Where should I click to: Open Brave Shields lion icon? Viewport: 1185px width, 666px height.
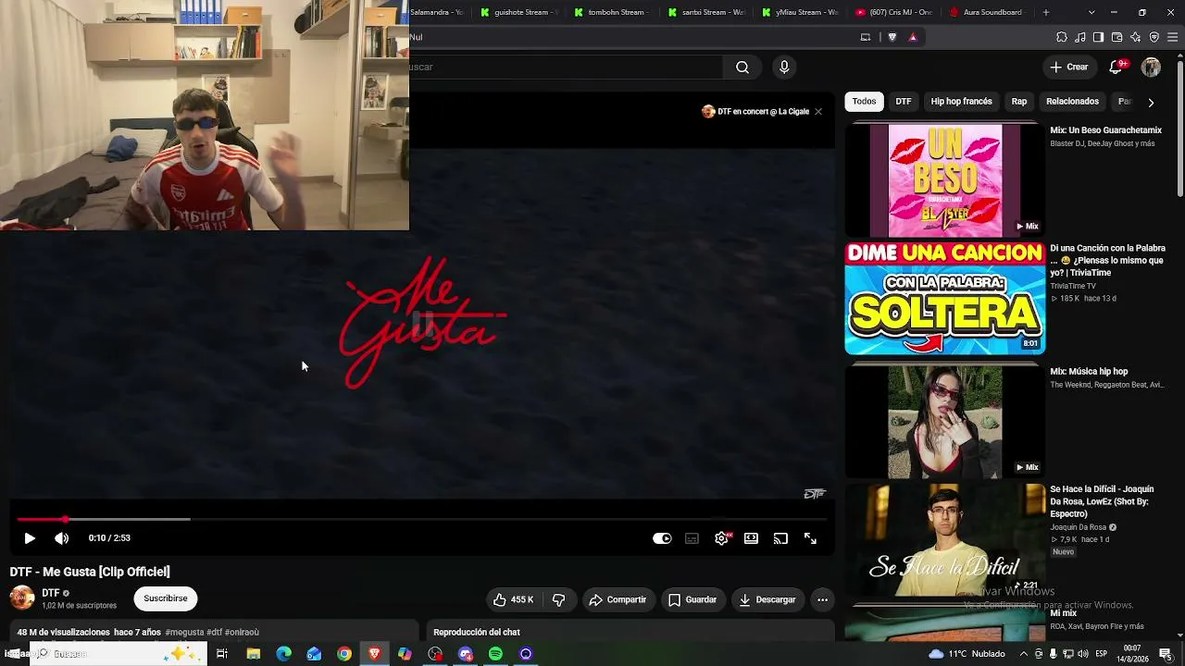(892, 37)
